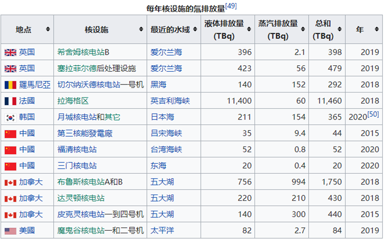This screenshot has width=388, height=239.
Task: Open citation [50] next to 2020
Action: pos(373,114)
